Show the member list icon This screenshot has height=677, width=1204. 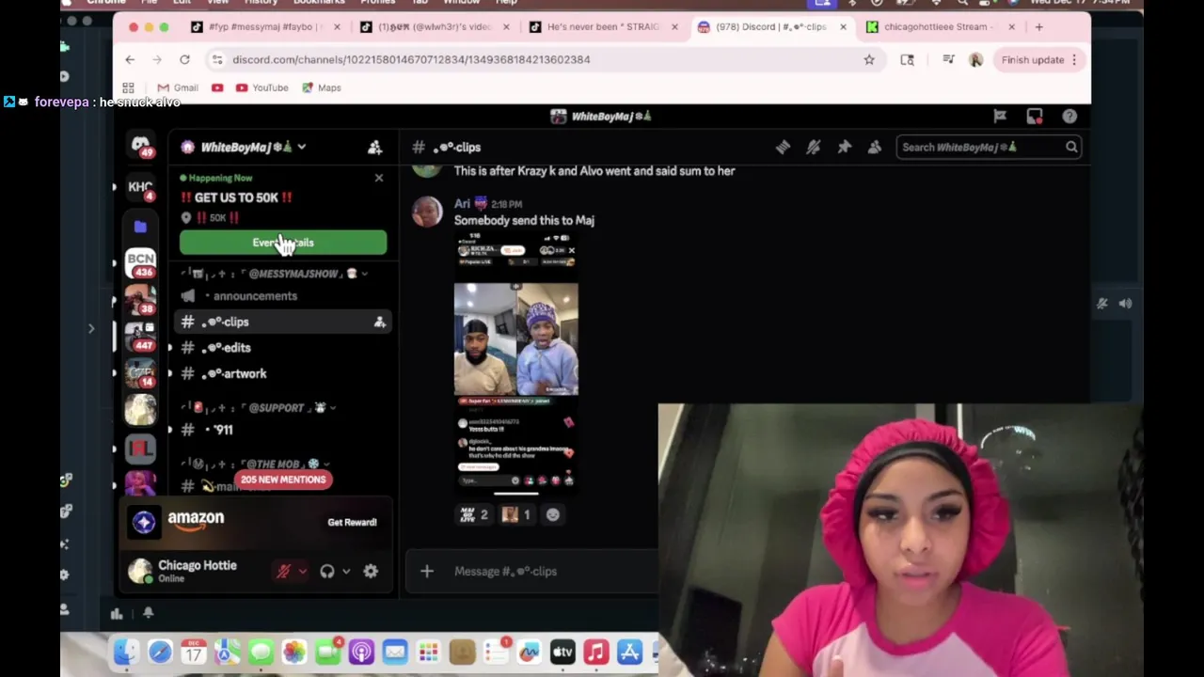click(x=875, y=147)
